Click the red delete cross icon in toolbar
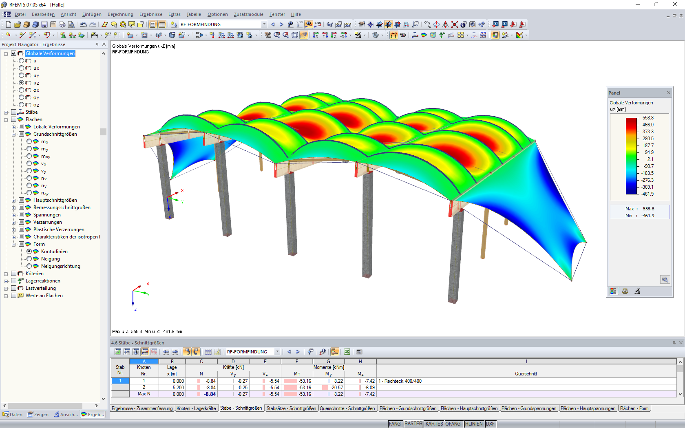685x428 pixels. (x=455, y=24)
